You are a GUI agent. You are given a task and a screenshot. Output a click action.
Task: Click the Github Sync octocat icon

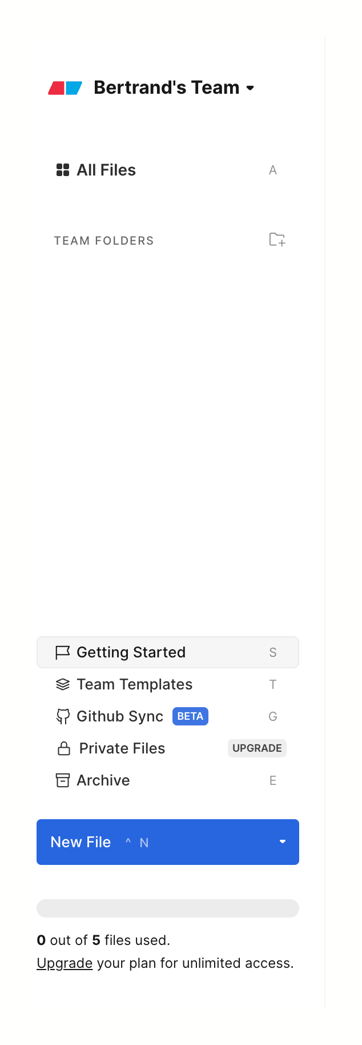click(x=62, y=716)
